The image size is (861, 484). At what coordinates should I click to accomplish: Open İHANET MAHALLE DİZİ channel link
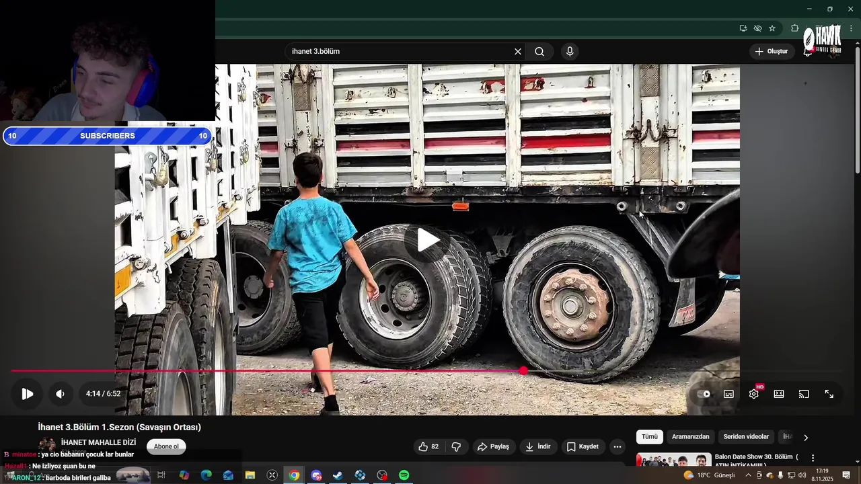(98, 442)
